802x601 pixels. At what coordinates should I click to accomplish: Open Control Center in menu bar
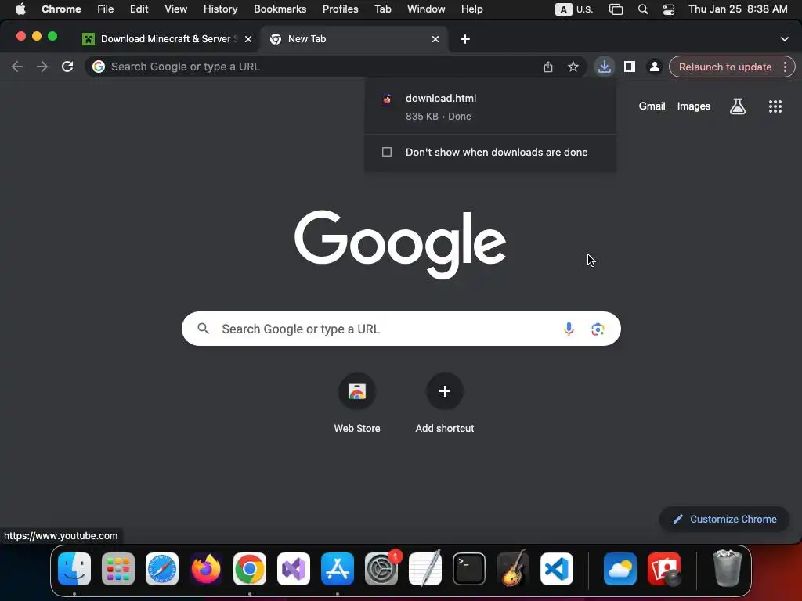click(669, 9)
